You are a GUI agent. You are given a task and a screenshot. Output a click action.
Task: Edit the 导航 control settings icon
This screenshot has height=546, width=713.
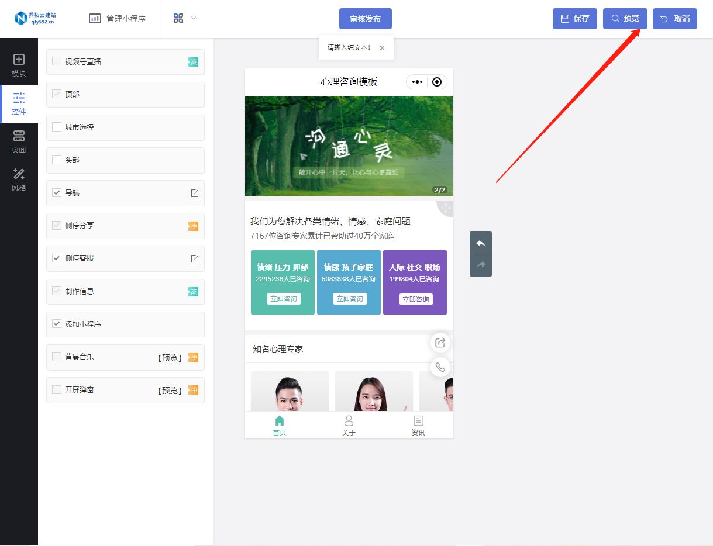pos(195,193)
